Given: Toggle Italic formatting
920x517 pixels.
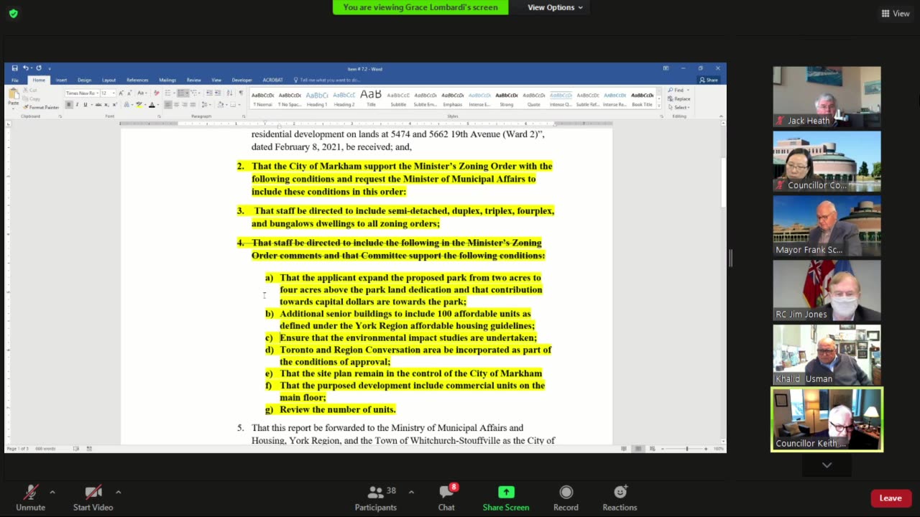Looking at the screenshot, I should point(77,105).
